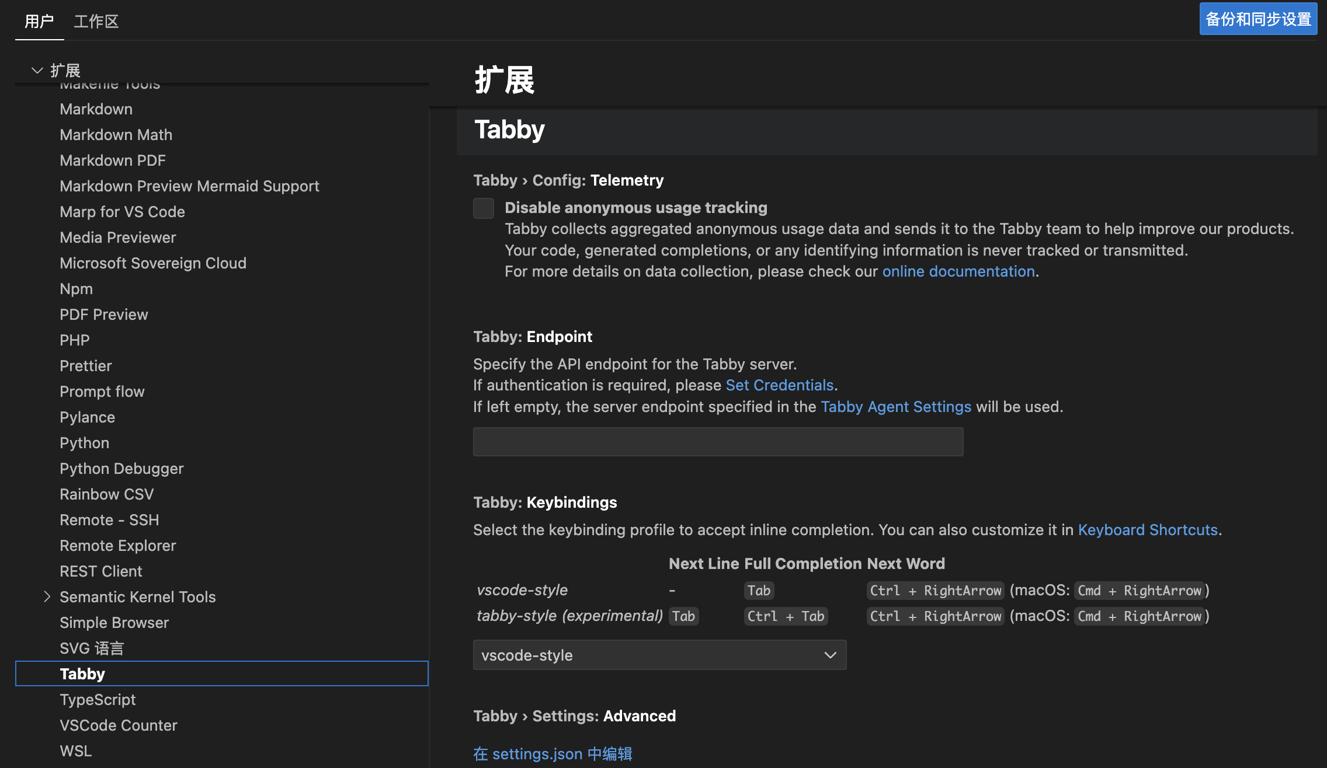Screen dimensions: 1327x768
Task: Expand Semantic Kernel Tools tree item
Action: tap(47, 596)
